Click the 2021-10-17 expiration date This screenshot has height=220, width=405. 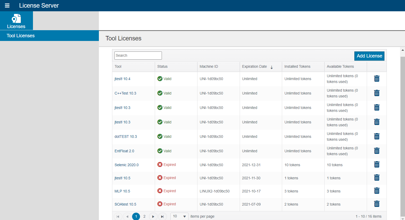251,191
